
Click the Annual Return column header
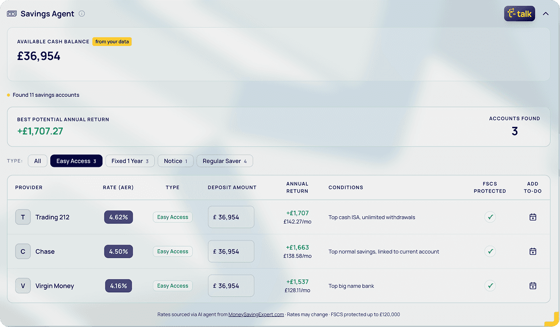[297, 187]
